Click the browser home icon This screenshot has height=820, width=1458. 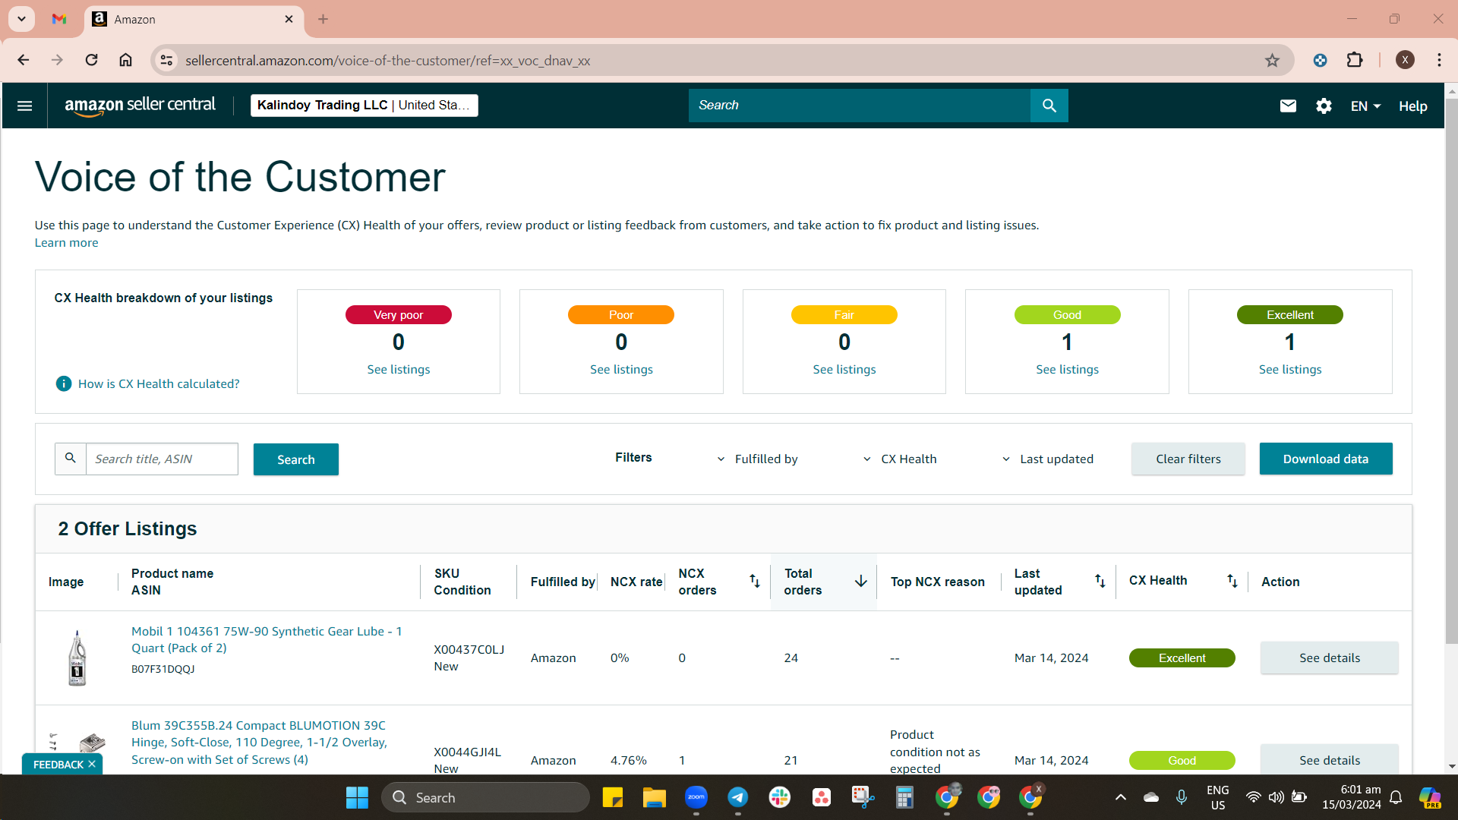coord(125,60)
